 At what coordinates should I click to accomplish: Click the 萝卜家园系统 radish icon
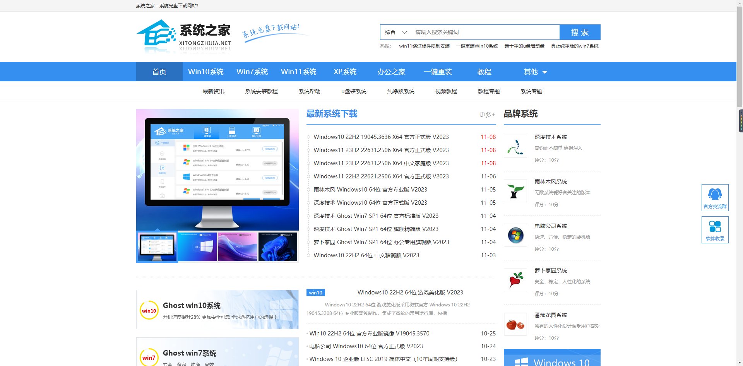pyautogui.click(x=515, y=280)
